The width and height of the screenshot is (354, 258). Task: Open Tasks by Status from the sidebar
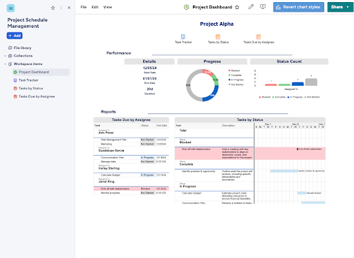[x=30, y=89]
